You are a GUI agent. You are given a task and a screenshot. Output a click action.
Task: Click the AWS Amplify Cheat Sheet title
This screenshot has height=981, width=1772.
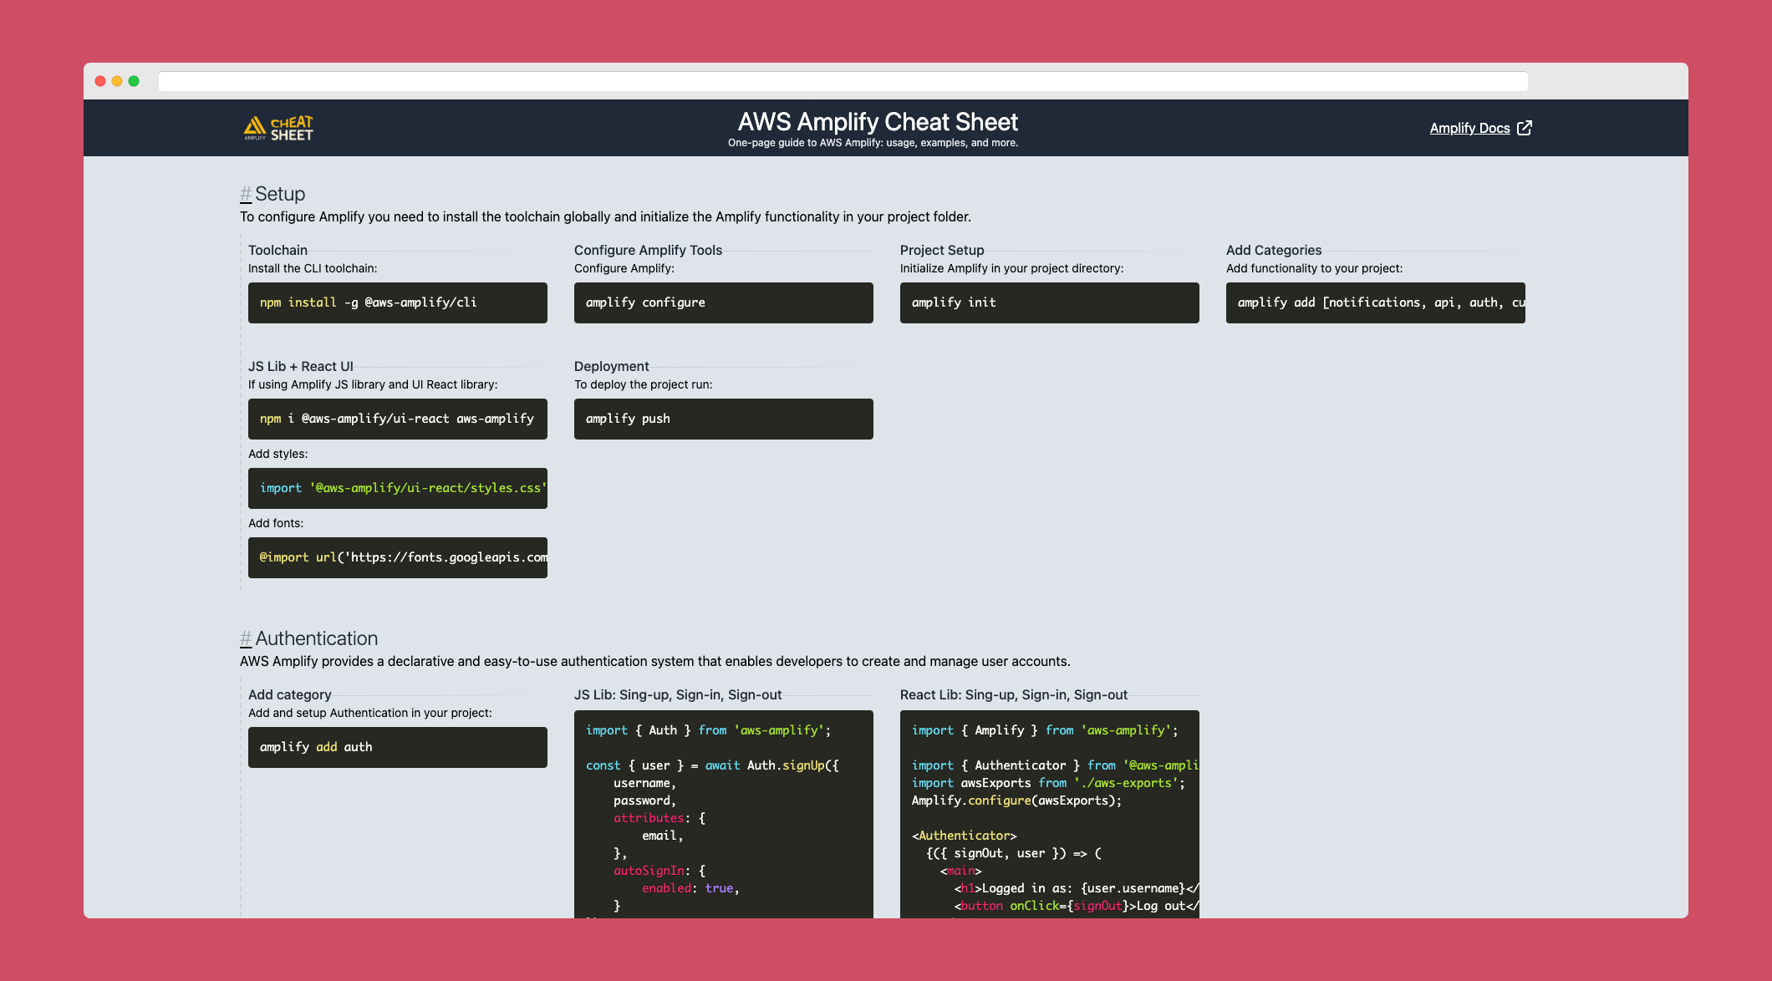(x=878, y=122)
